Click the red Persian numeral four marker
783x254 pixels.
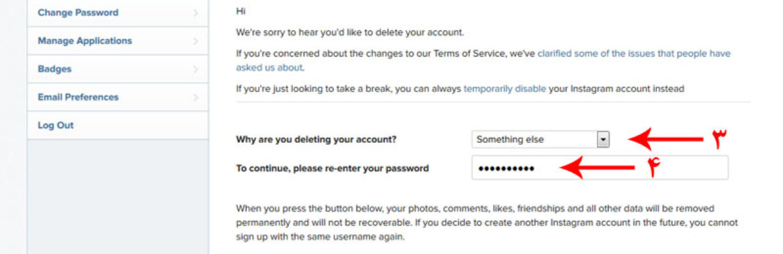[651, 168]
